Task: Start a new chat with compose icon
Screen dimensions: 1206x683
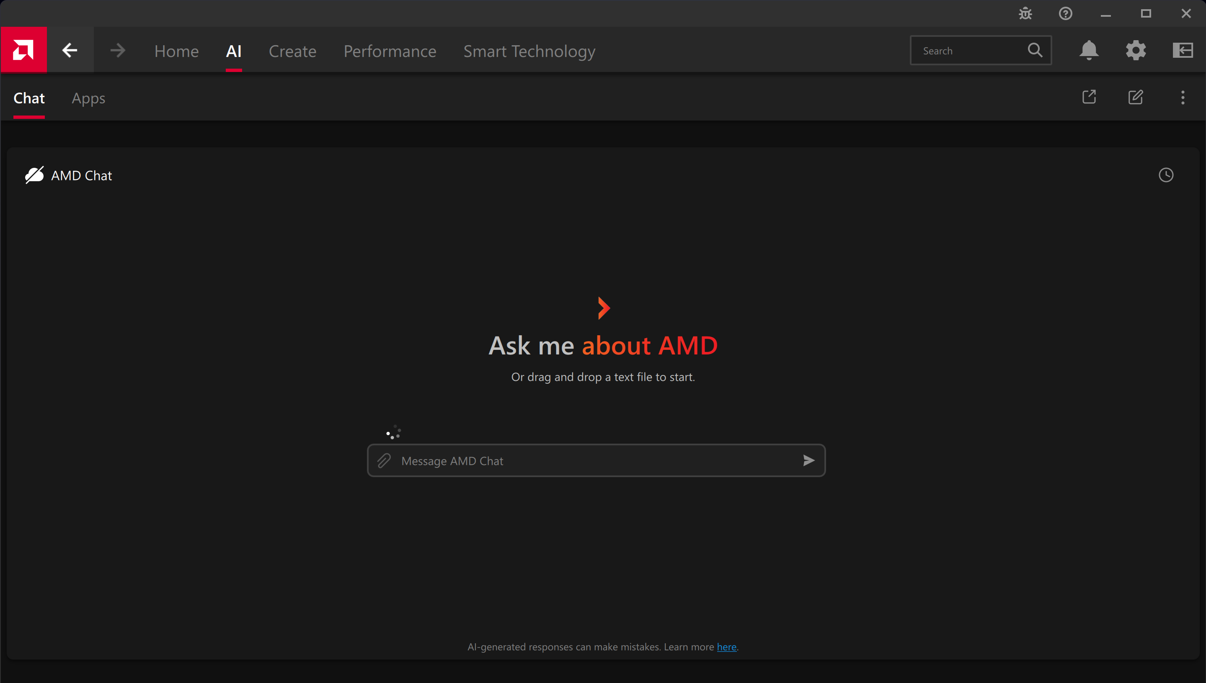Action: 1135,97
